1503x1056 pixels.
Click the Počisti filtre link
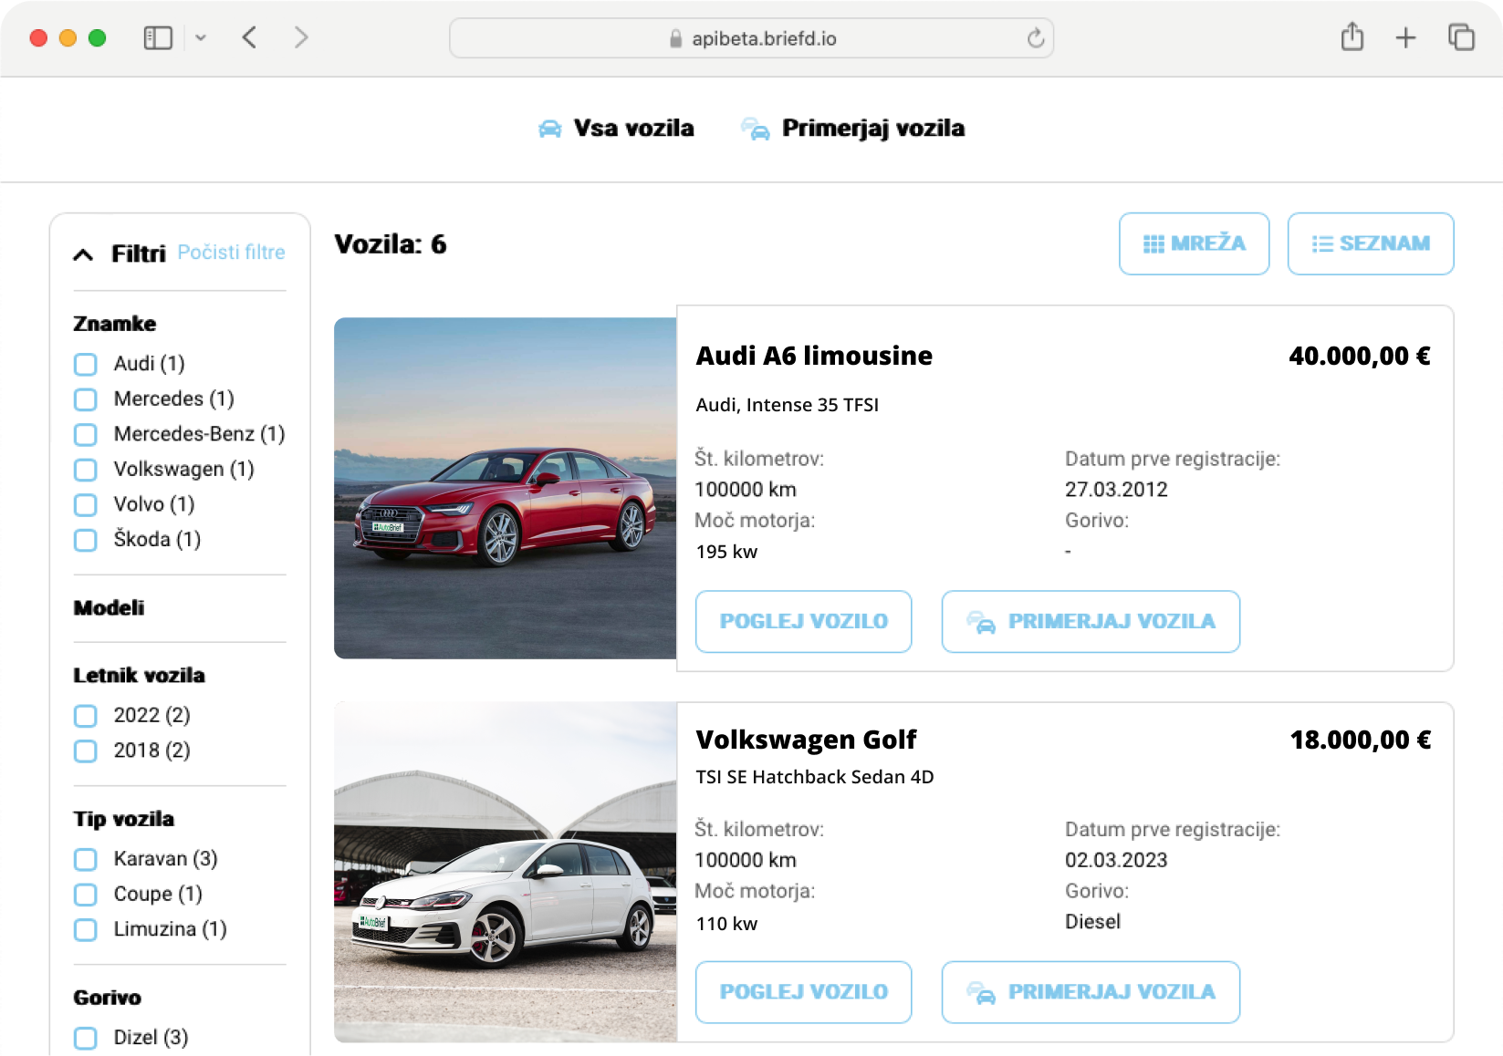[231, 253]
